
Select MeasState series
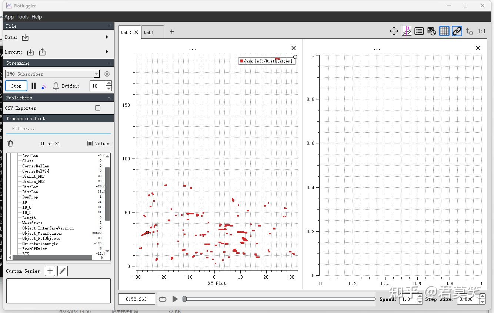(x=32, y=223)
